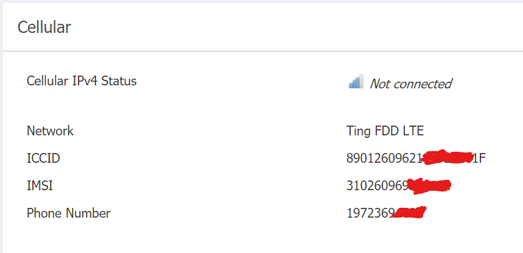Select the visible ICCID digits 89012609621
Image resolution: width=523 pixels, height=253 pixels.
pyautogui.click(x=384, y=159)
